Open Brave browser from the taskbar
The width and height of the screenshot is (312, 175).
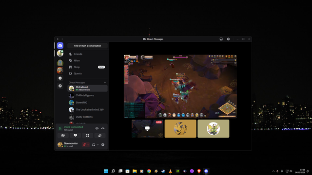click(199, 171)
